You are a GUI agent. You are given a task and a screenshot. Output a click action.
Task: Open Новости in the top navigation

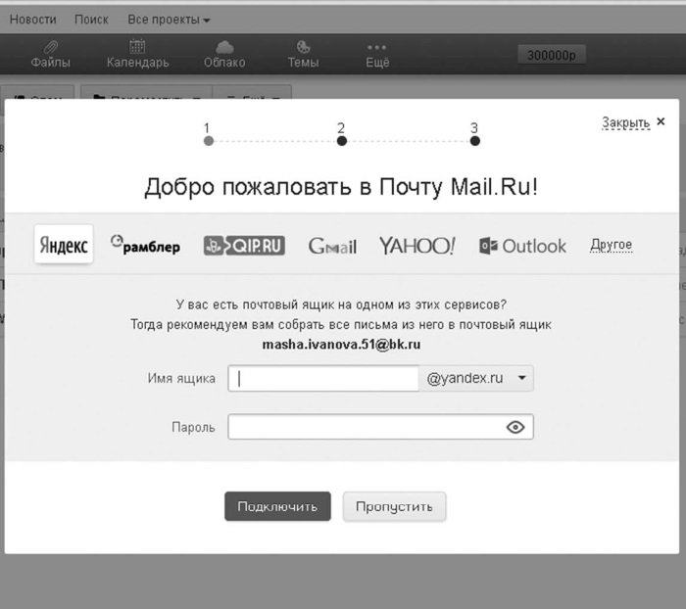32,20
